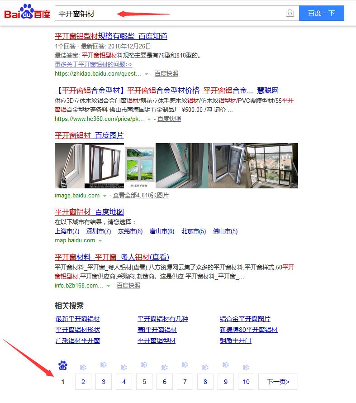Expand the dropdown arrow beside zhidao.baidu.com URL

point(146,74)
